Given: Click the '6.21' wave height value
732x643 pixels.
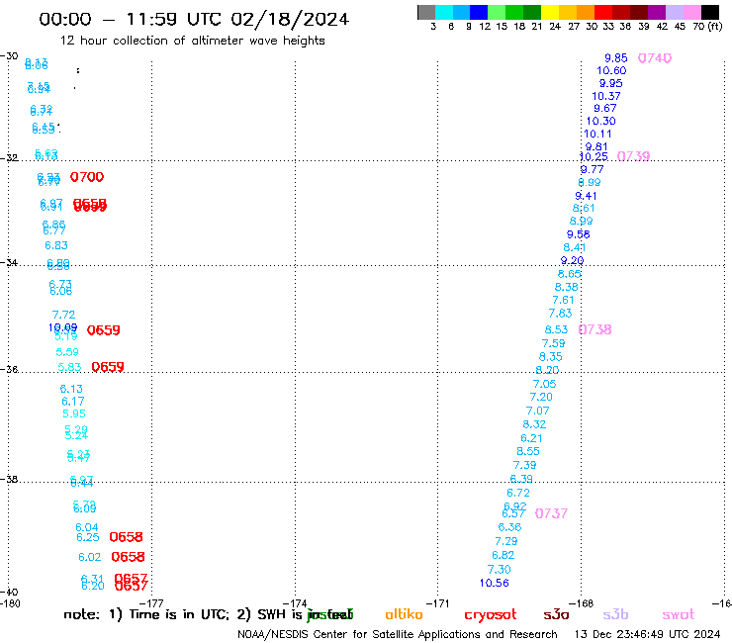Looking at the screenshot, I should [x=532, y=438].
